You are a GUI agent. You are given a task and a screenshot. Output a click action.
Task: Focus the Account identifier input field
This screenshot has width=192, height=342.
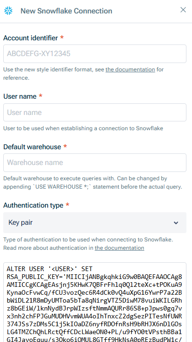(x=95, y=54)
